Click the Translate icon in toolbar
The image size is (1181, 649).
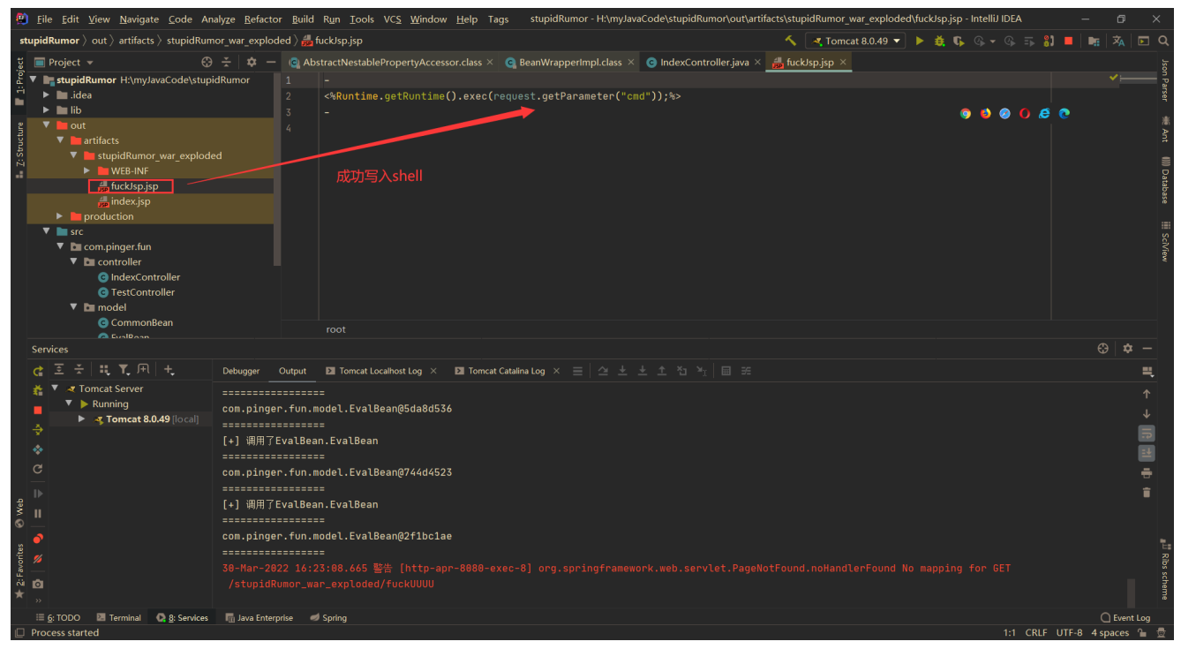click(1118, 41)
